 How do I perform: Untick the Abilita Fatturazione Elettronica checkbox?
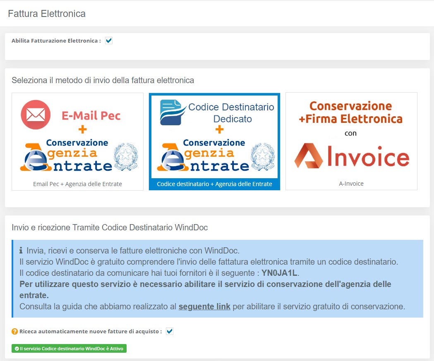click(109, 41)
